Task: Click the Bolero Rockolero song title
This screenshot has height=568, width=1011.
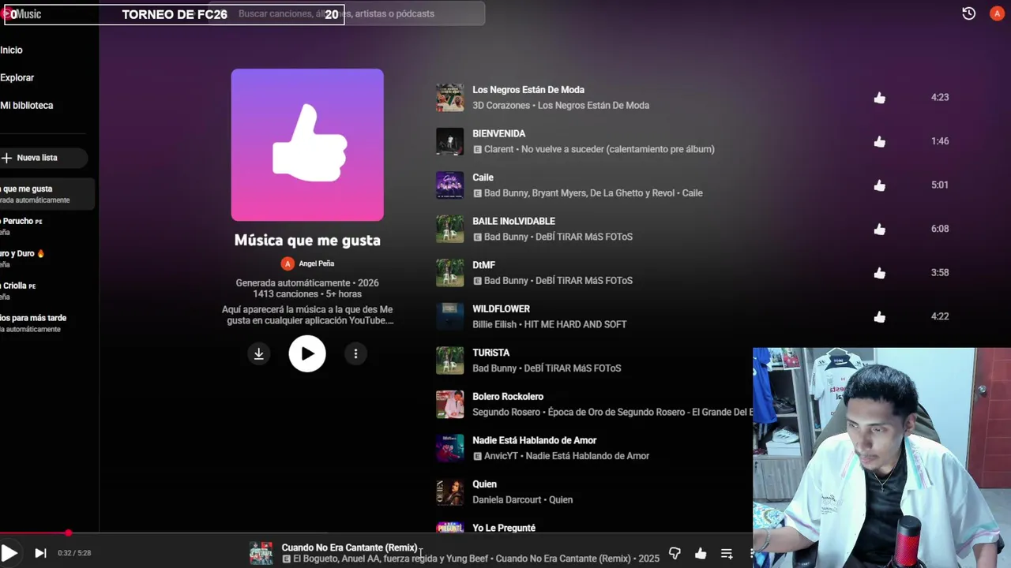Action: pyautogui.click(x=508, y=397)
